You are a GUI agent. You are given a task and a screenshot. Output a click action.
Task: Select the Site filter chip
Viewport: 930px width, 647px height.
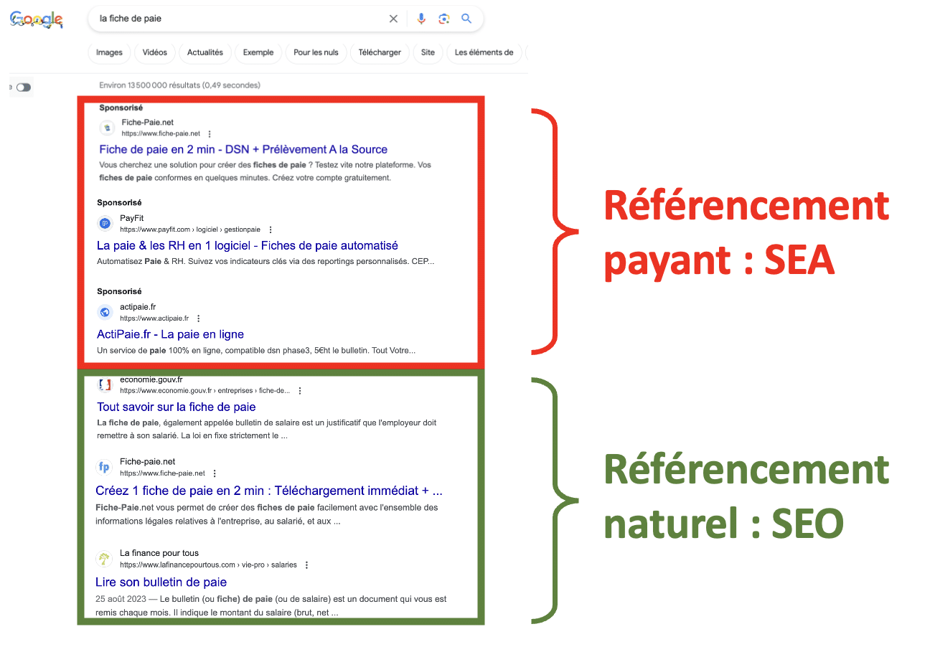click(428, 52)
